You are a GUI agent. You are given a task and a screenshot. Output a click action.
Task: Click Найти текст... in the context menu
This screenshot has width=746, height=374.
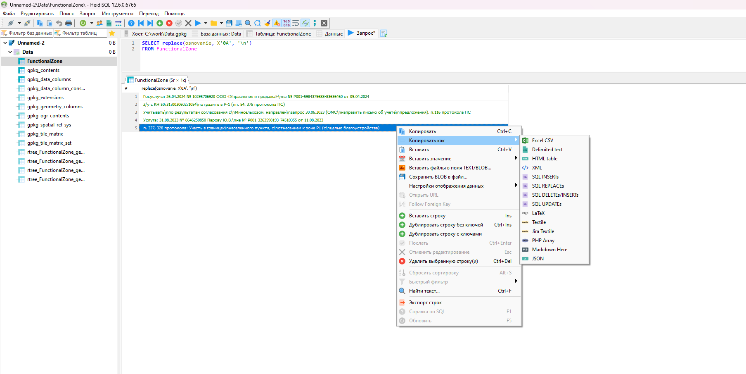(424, 291)
